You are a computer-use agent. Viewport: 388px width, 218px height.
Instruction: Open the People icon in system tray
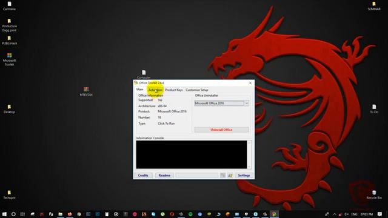pos(327,214)
